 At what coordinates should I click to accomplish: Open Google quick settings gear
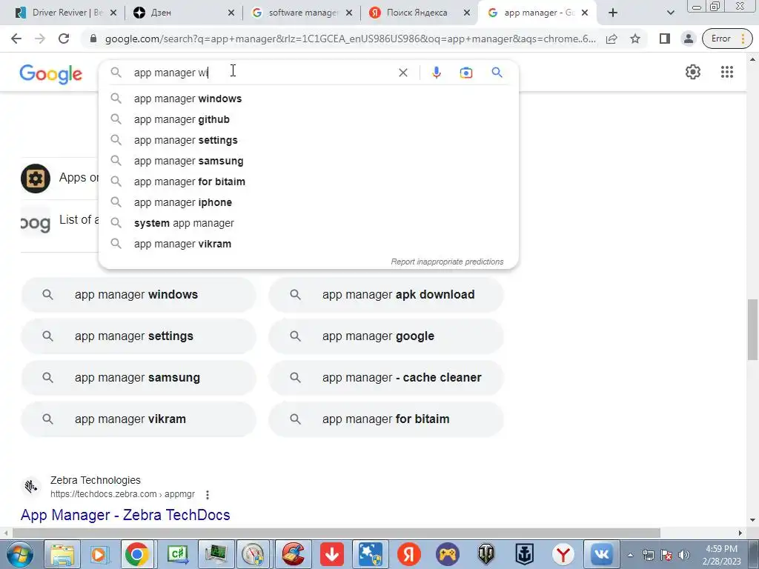click(693, 72)
